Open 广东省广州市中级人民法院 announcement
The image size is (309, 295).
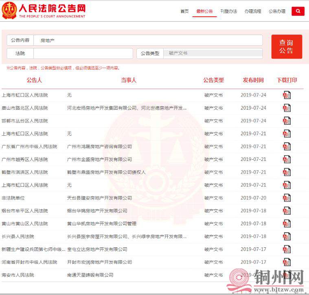tap(29, 147)
